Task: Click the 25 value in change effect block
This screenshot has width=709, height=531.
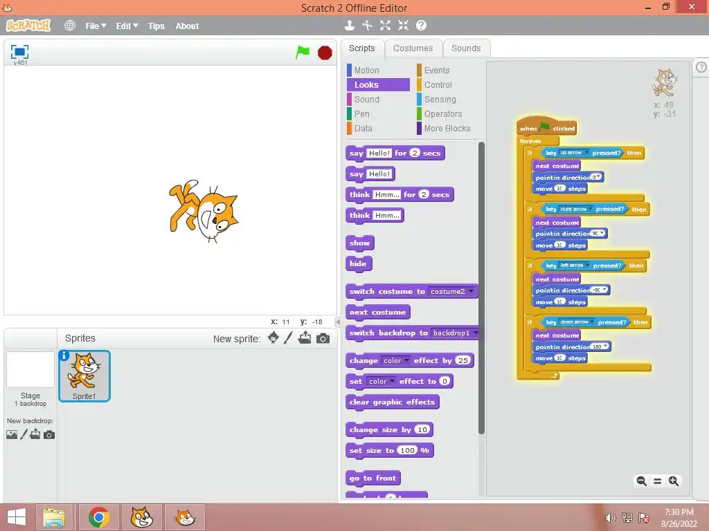Action: pyautogui.click(x=463, y=360)
